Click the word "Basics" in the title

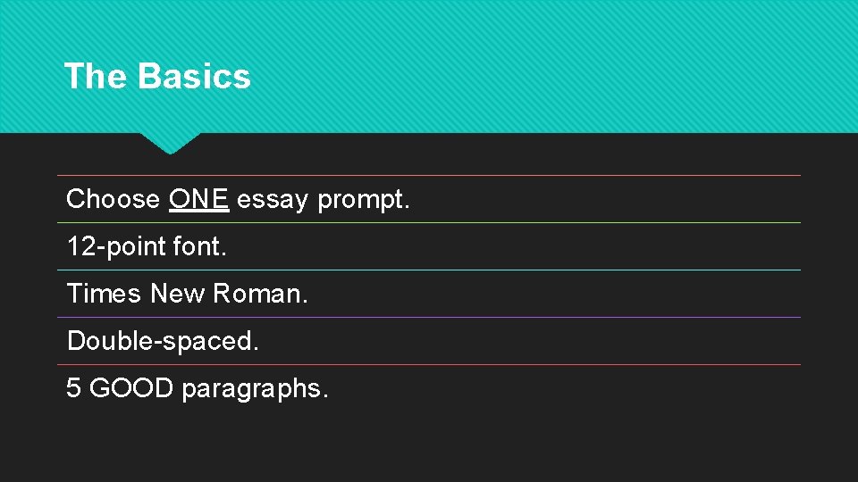click(194, 75)
